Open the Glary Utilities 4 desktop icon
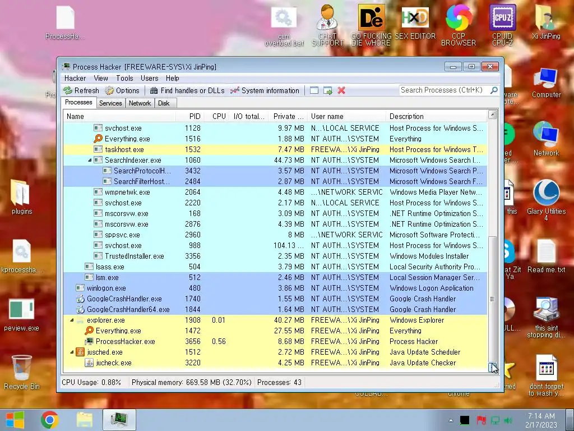Viewport: 574px width, 431px height. [546, 200]
